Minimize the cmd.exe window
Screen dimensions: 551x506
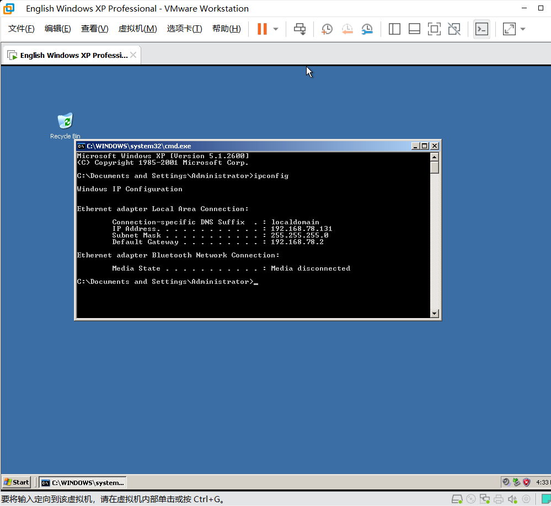pyautogui.click(x=415, y=146)
